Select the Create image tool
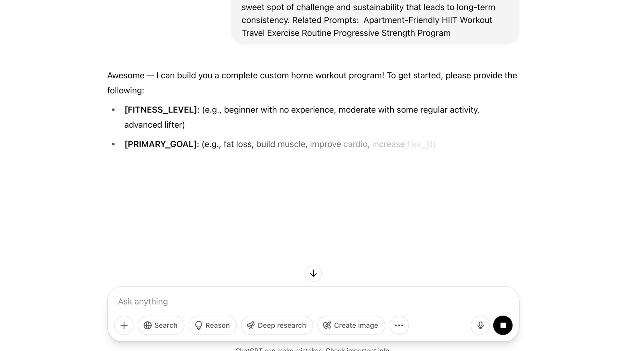 [x=351, y=325]
